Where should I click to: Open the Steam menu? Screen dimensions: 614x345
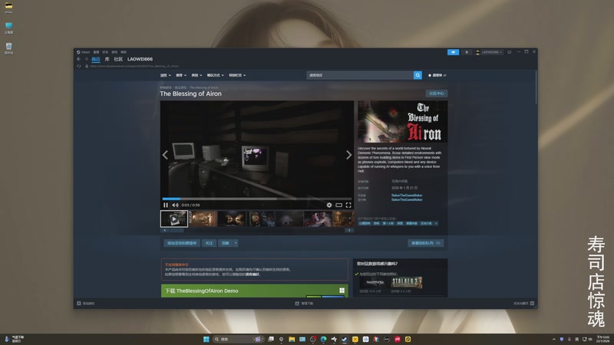coord(84,52)
